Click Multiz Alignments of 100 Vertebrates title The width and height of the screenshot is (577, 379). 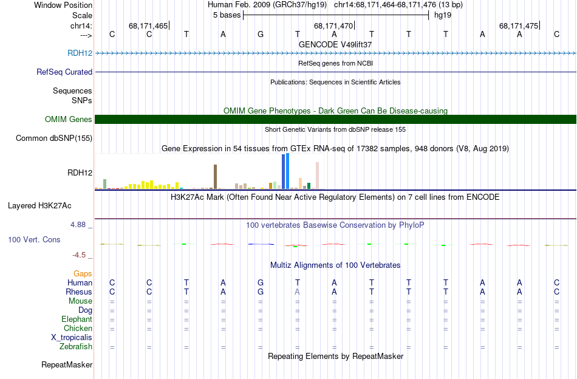pos(335,265)
